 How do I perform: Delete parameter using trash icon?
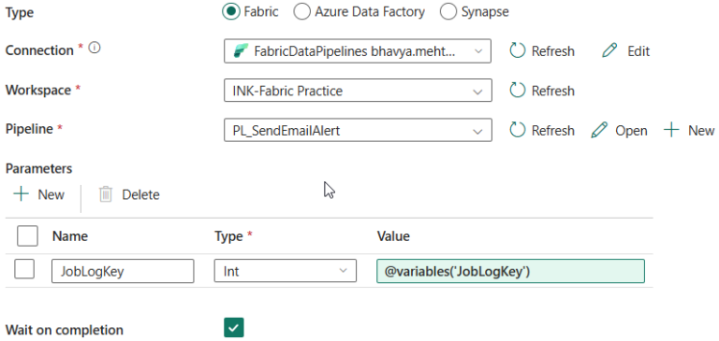click(x=129, y=194)
